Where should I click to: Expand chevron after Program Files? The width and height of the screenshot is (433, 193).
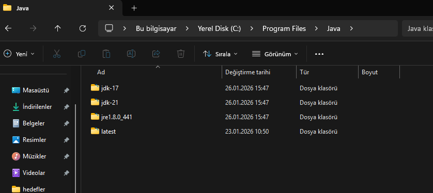pyautogui.click(x=316, y=28)
